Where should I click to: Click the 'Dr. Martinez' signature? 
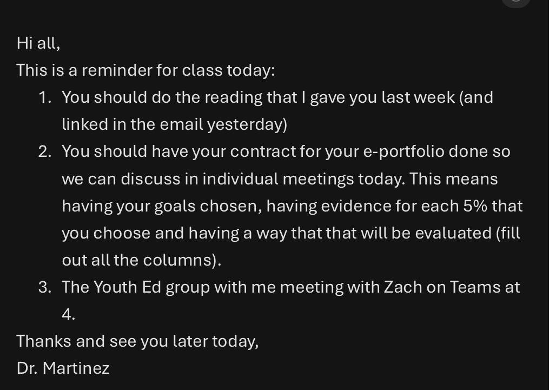tap(63, 368)
